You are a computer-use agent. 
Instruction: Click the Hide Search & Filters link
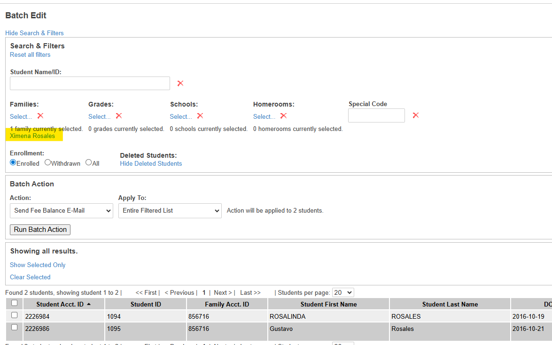34,33
